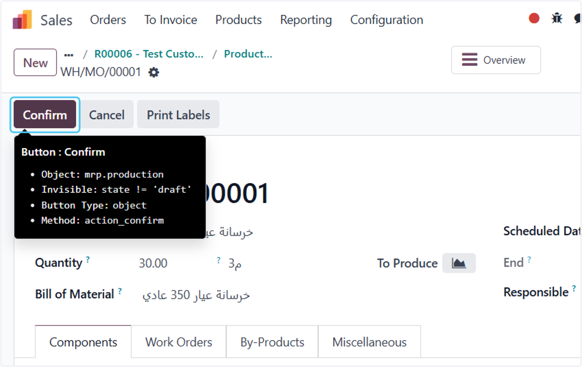Open the gear actions menu beside WH/MO/00001
The height and width of the screenshot is (367, 582).
click(x=154, y=73)
